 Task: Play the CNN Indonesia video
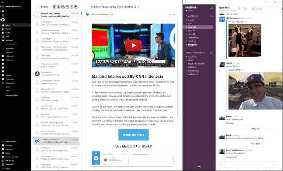click(x=133, y=45)
